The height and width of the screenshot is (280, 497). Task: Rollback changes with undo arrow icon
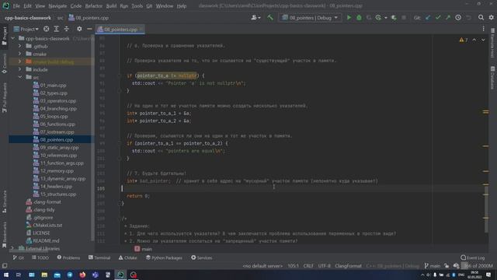468,18
